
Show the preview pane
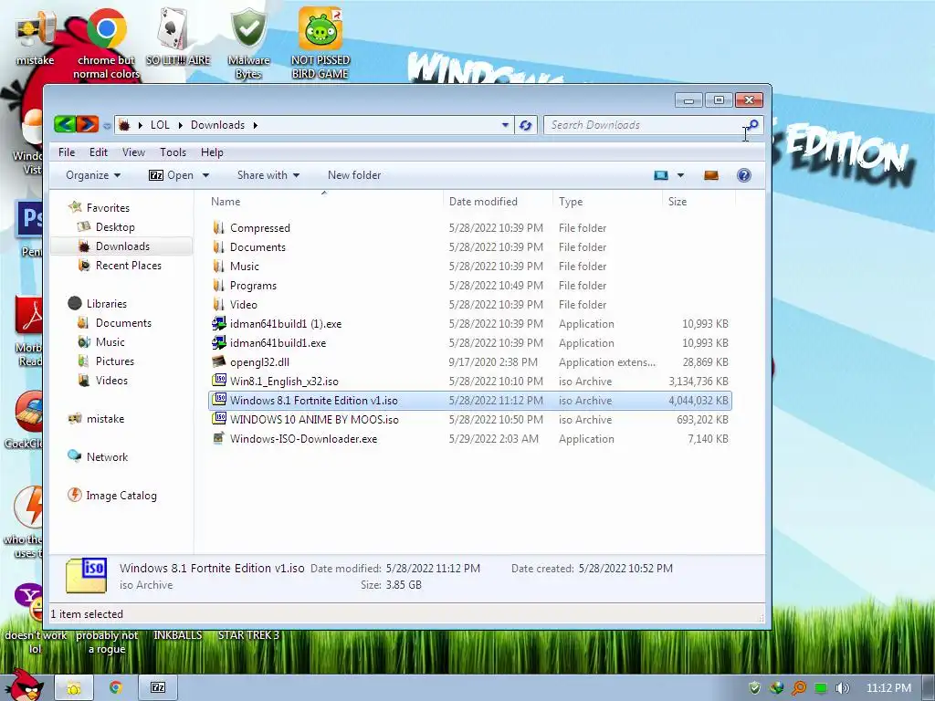click(x=711, y=175)
